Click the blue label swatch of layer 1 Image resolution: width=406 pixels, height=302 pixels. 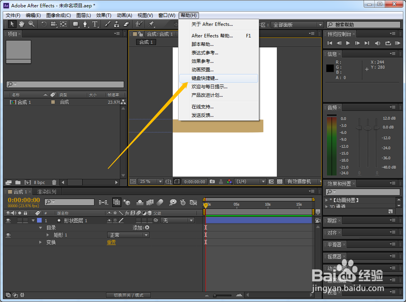(39, 220)
